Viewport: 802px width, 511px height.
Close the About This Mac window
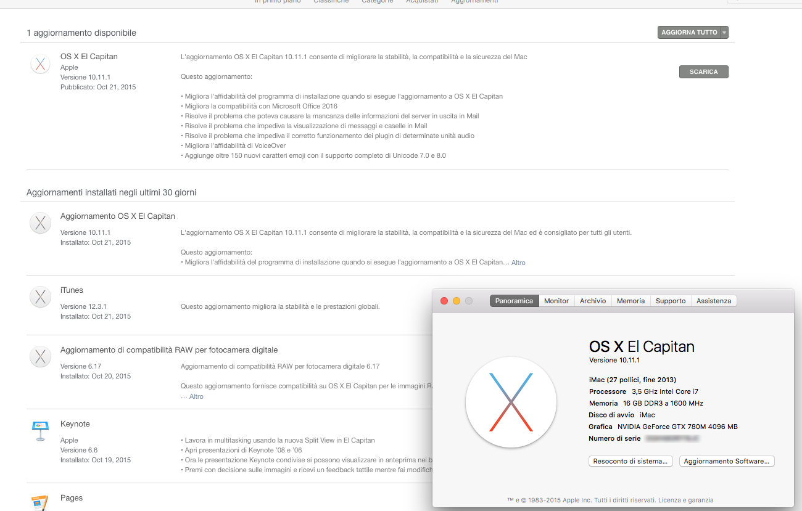pos(444,301)
